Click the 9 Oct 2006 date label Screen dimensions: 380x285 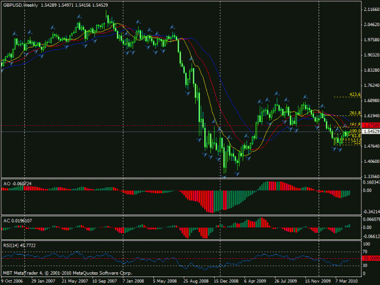click(x=12, y=281)
